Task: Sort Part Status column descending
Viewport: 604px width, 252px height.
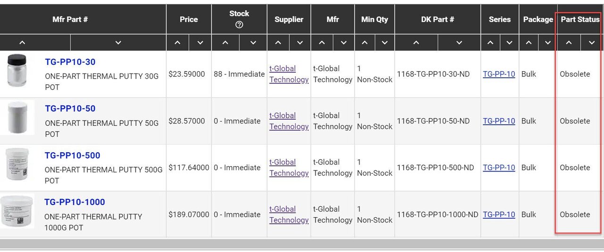Action: pyautogui.click(x=592, y=42)
